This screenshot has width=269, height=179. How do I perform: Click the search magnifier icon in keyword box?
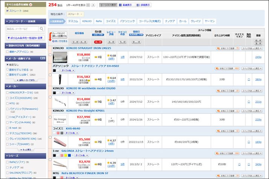point(41,29)
